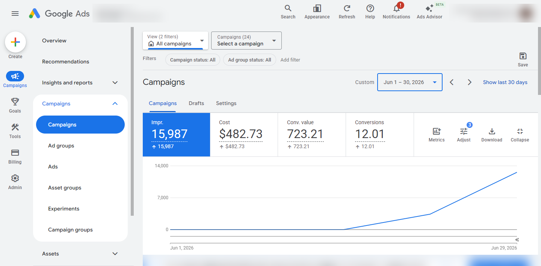Image resolution: width=541 pixels, height=266 pixels.
Task: Open Goals trophy section
Action: tap(15, 105)
